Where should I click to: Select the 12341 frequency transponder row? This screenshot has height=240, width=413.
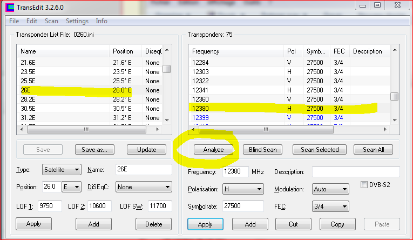point(201,90)
